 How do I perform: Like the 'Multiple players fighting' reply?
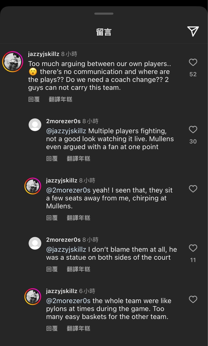tap(193, 130)
